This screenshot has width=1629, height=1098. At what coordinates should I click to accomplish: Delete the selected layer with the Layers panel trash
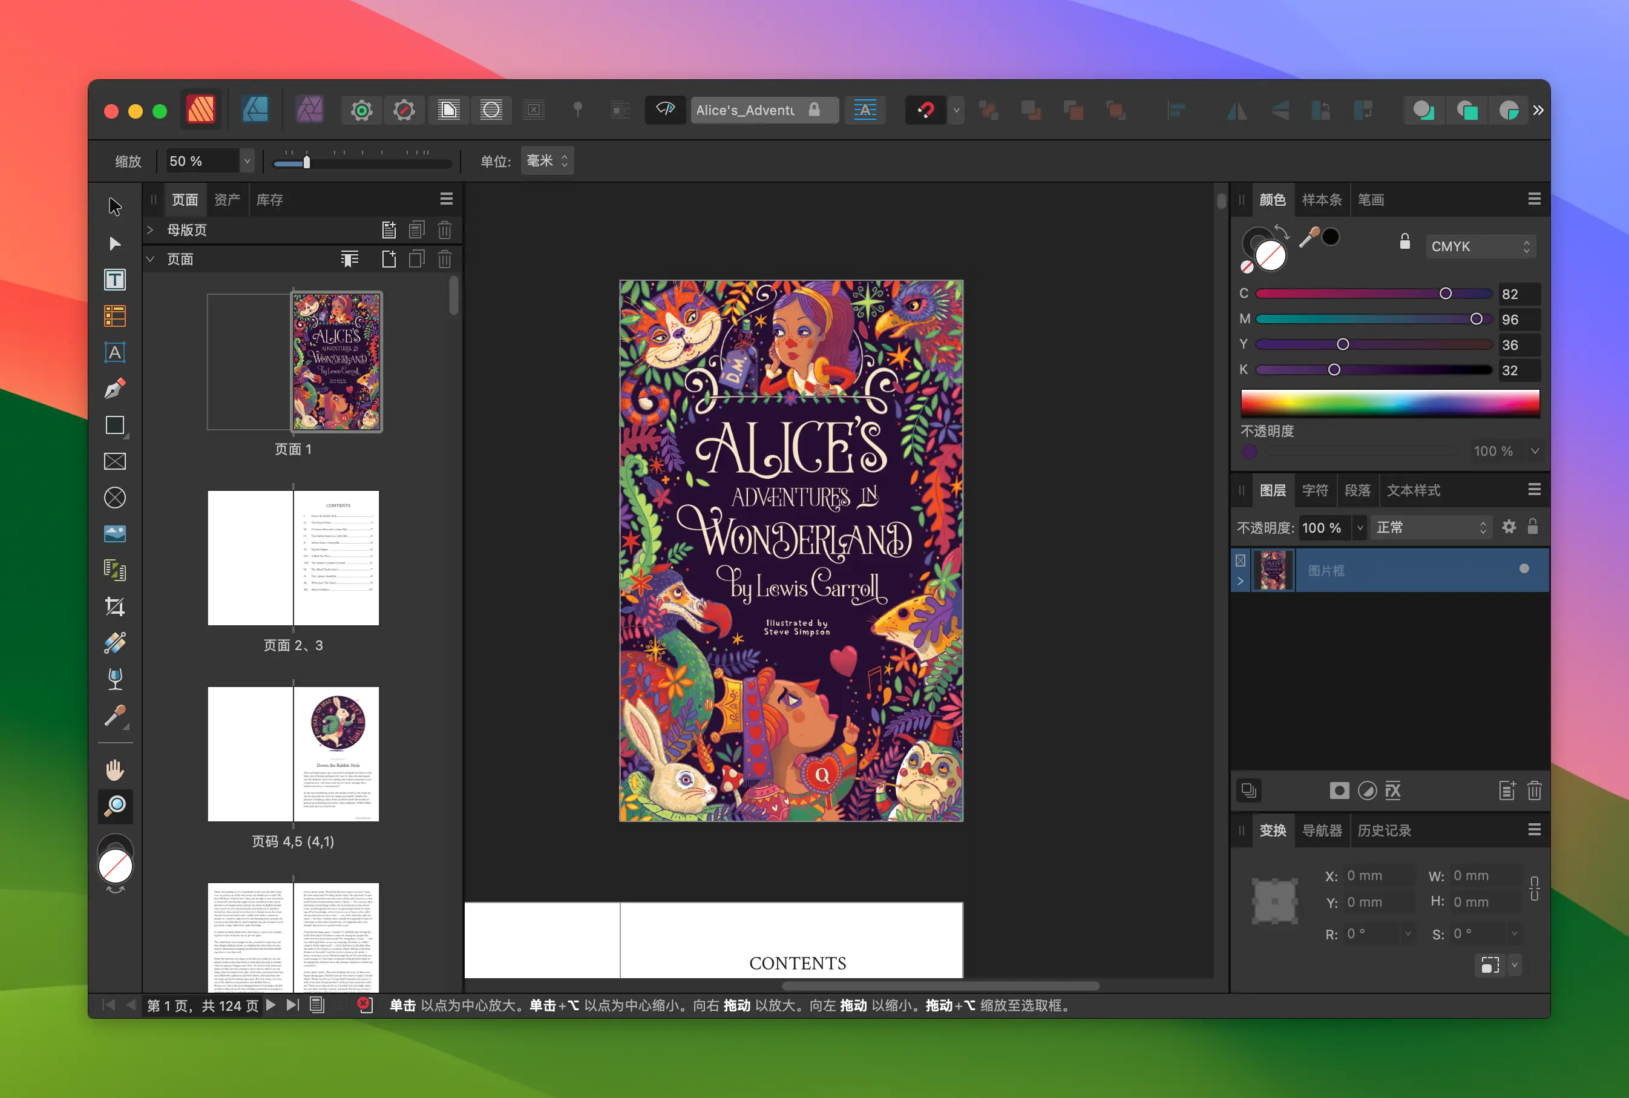pyautogui.click(x=1534, y=791)
